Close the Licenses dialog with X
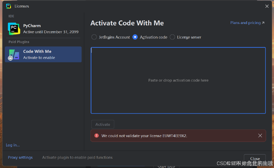 [x=267, y=6]
